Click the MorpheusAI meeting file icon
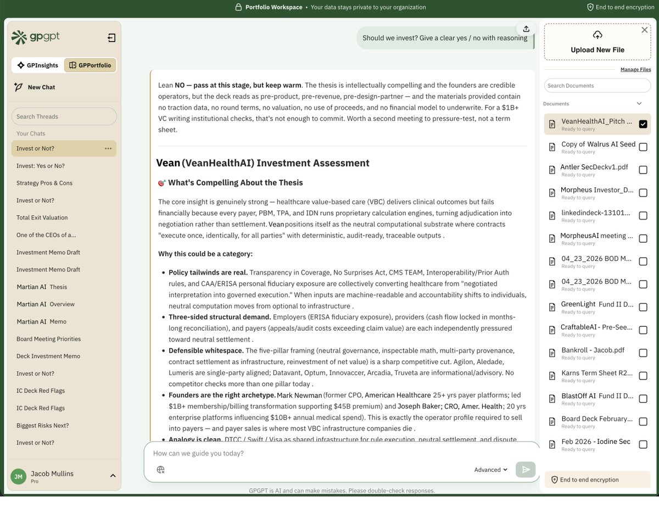The image size is (659, 524). click(552, 238)
